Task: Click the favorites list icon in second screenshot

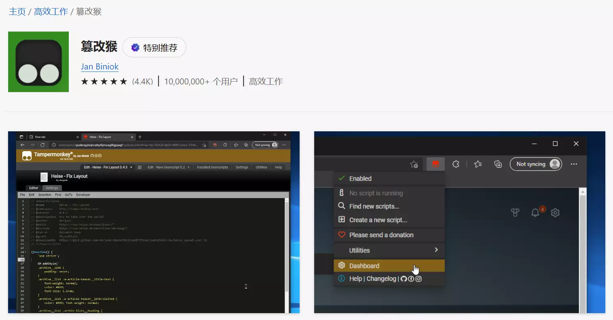Action: (478, 164)
